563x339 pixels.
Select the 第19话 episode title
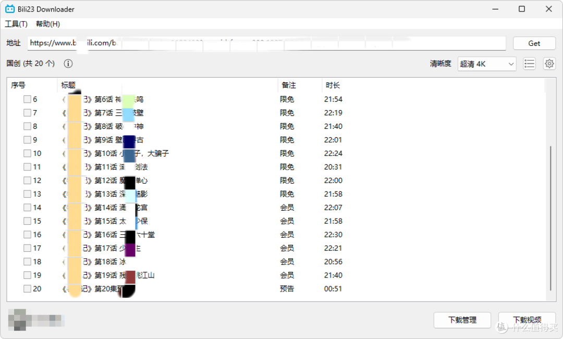click(x=108, y=275)
